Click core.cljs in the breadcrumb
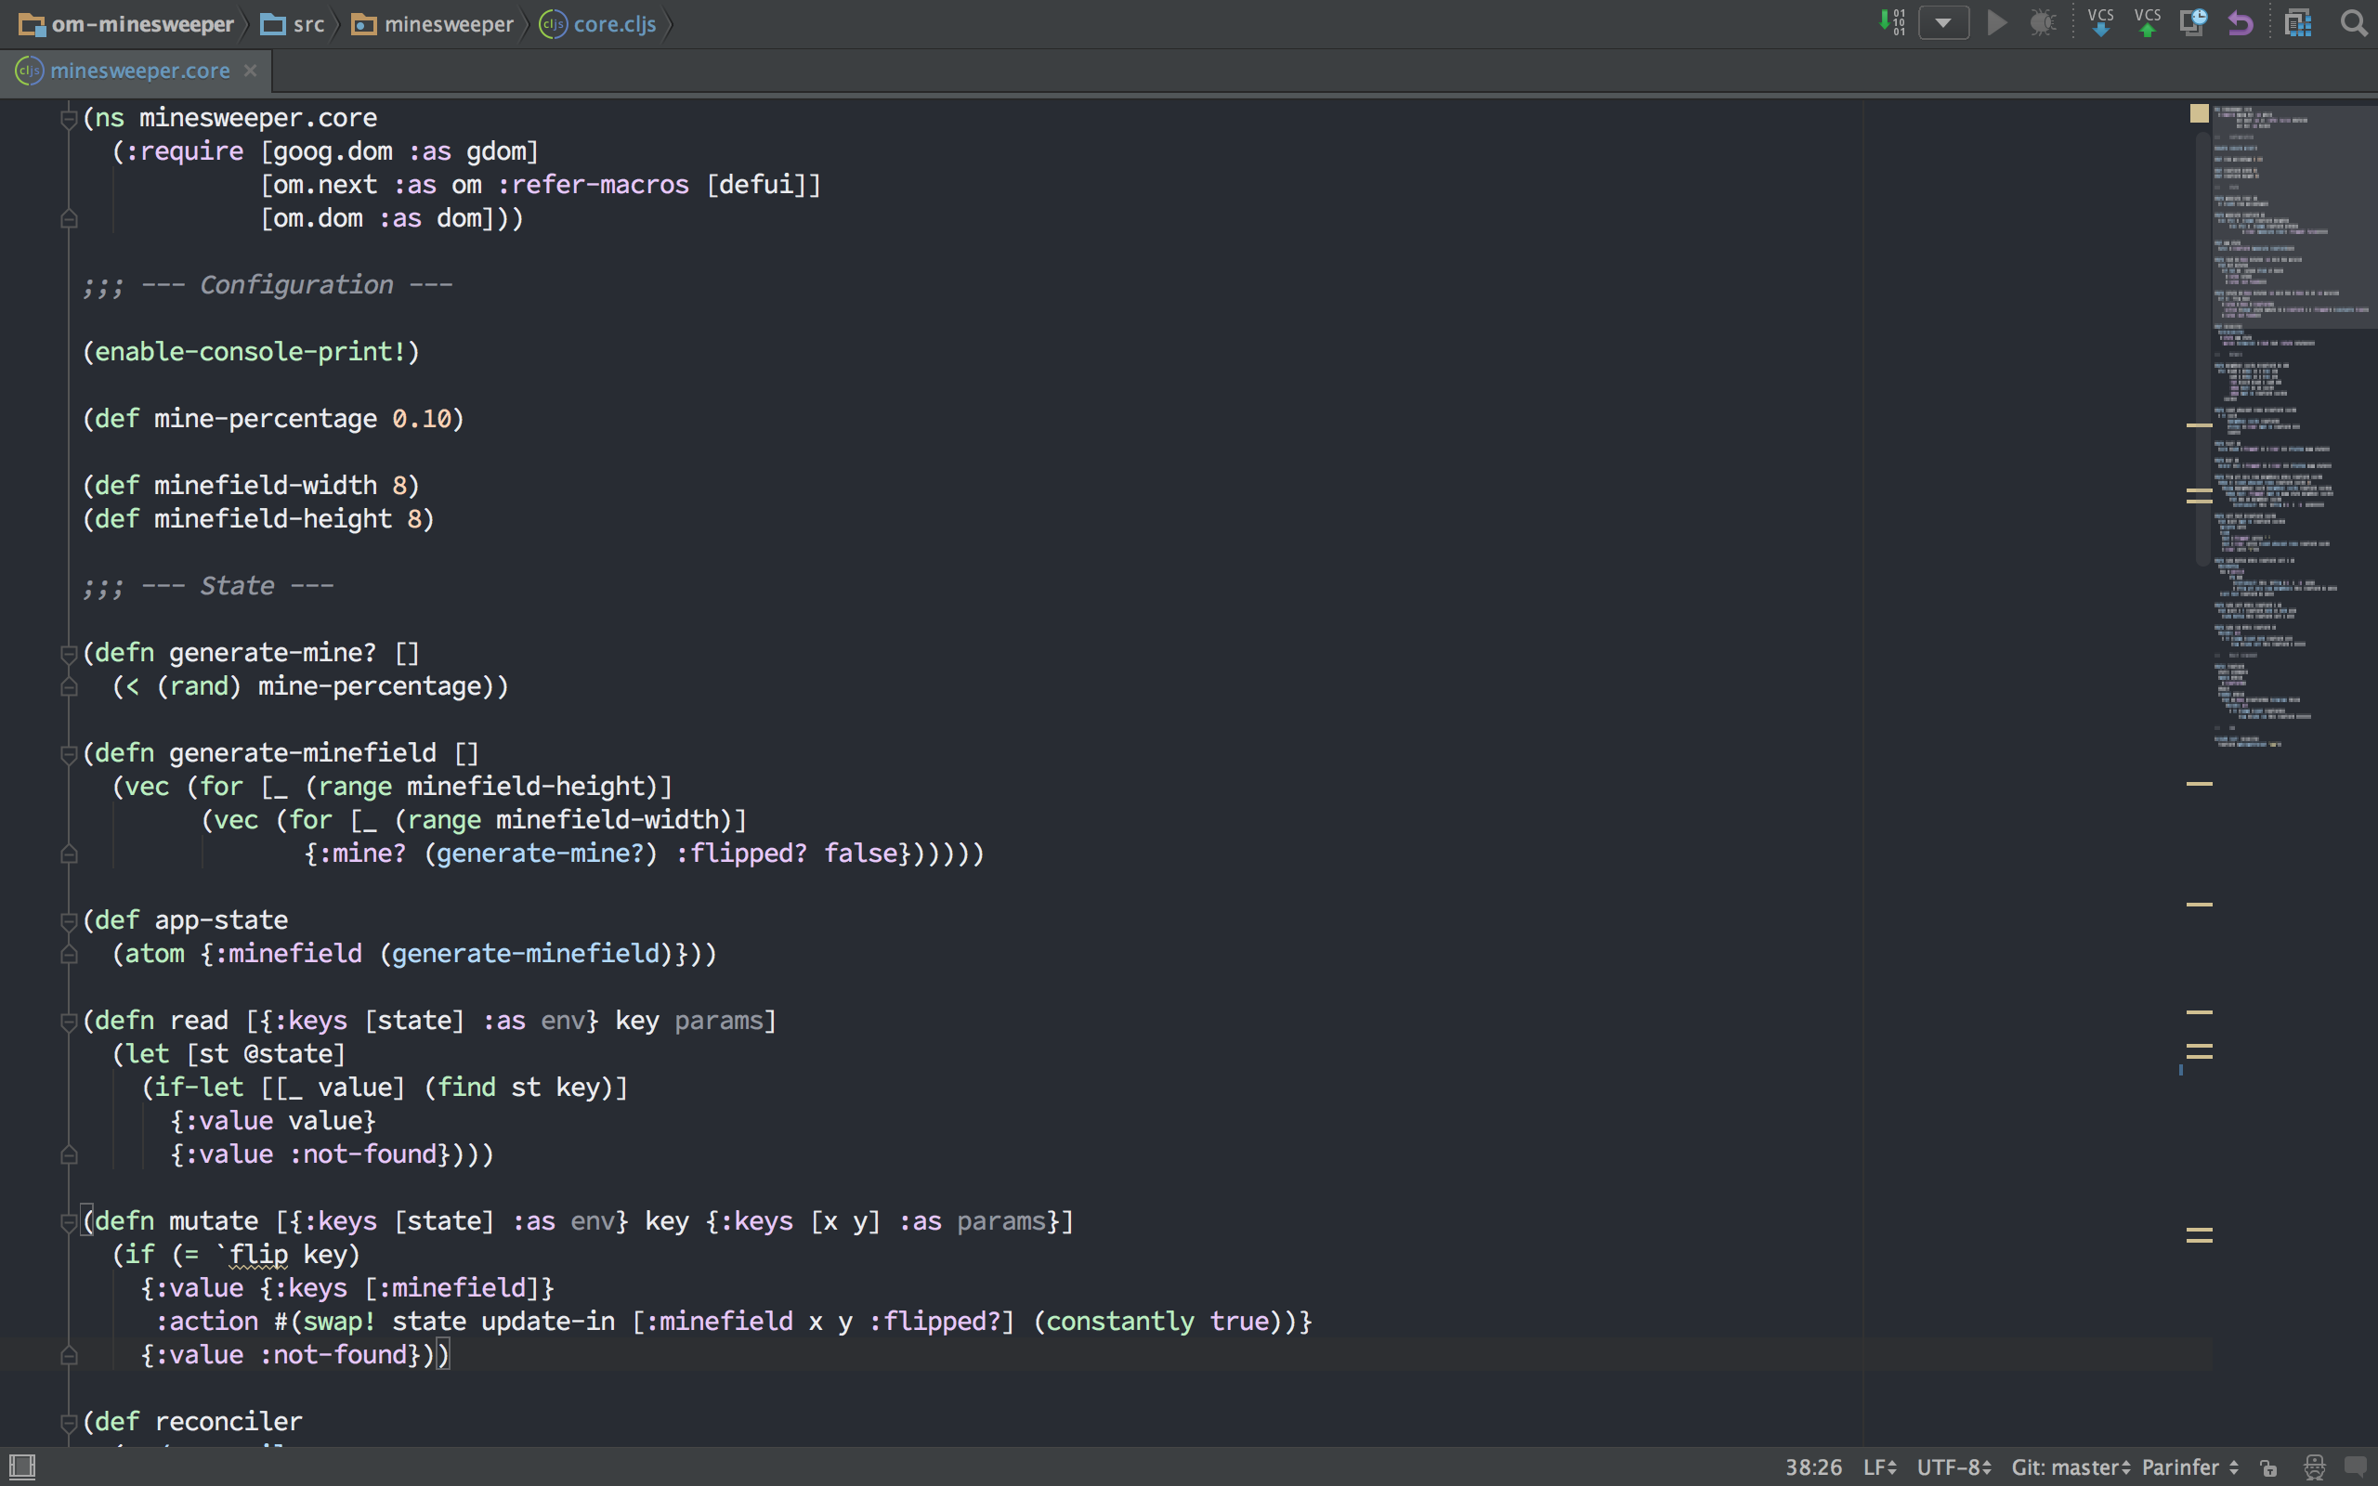 (613, 23)
